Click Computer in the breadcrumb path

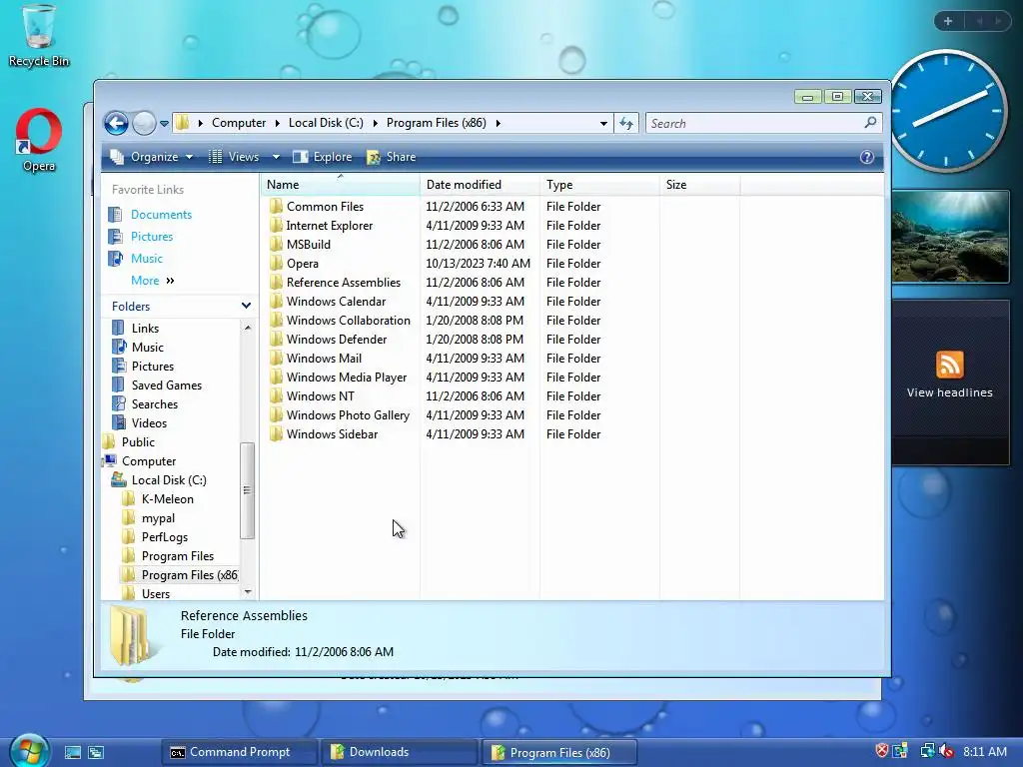tap(238, 123)
